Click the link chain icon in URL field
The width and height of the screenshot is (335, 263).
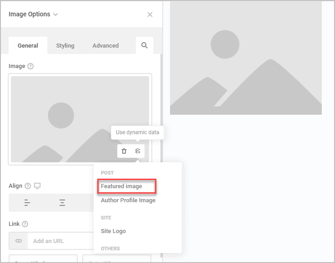point(19,241)
